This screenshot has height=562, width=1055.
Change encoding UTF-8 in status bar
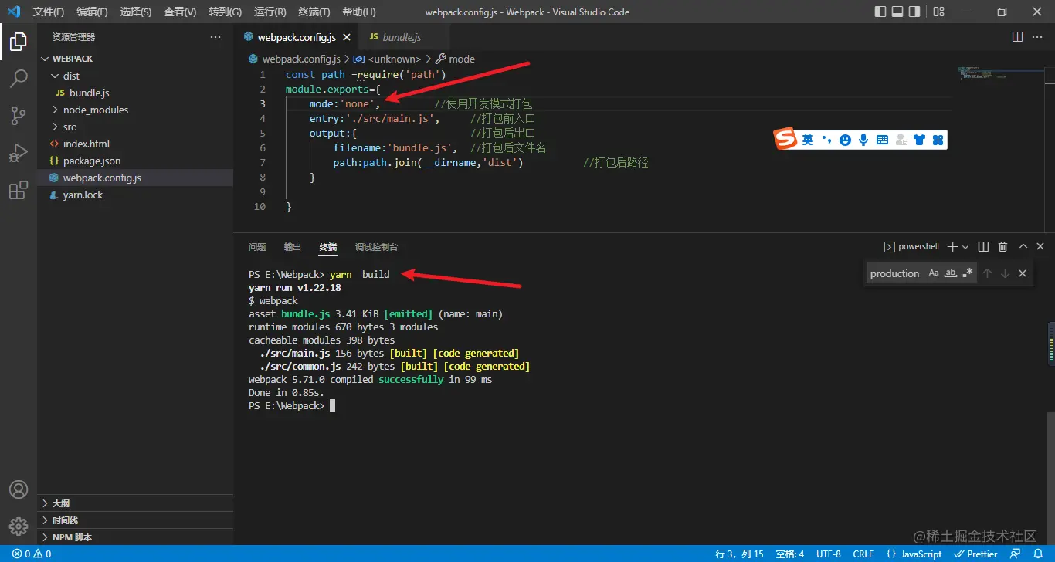828,554
